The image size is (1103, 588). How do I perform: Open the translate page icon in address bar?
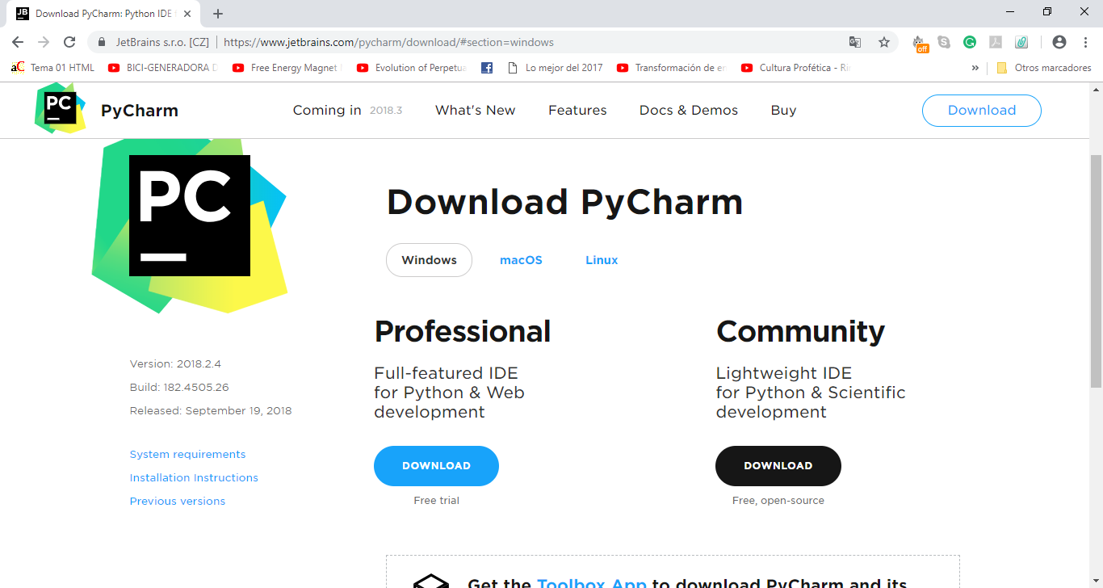tap(855, 42)
